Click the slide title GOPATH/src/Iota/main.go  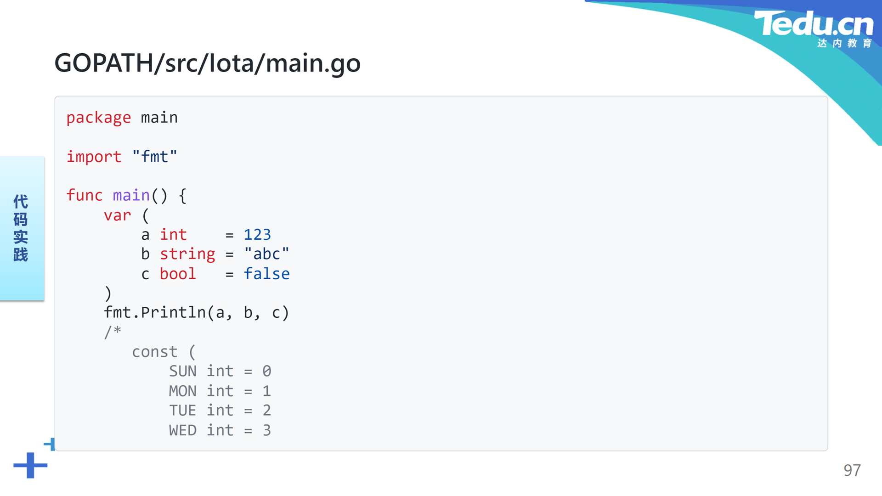(207, 63)
